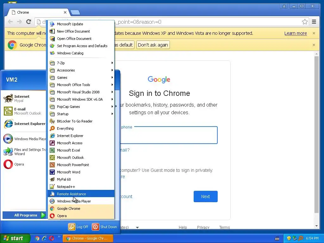324x243 pixels.
Task: Click the BitLocker To Go Reader icon
Action: tap(52, 121)
